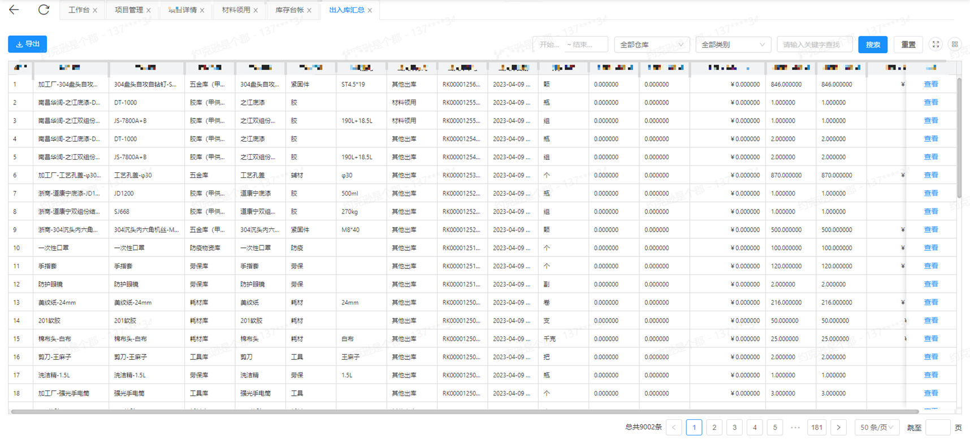Go to page 3

click(734, 428)
